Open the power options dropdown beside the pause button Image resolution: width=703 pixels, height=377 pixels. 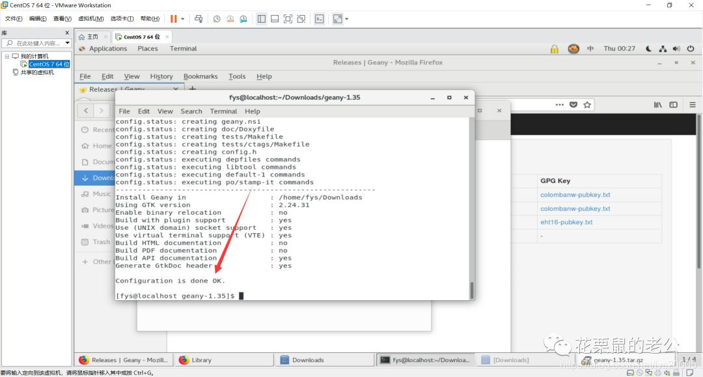click(182, 19)
